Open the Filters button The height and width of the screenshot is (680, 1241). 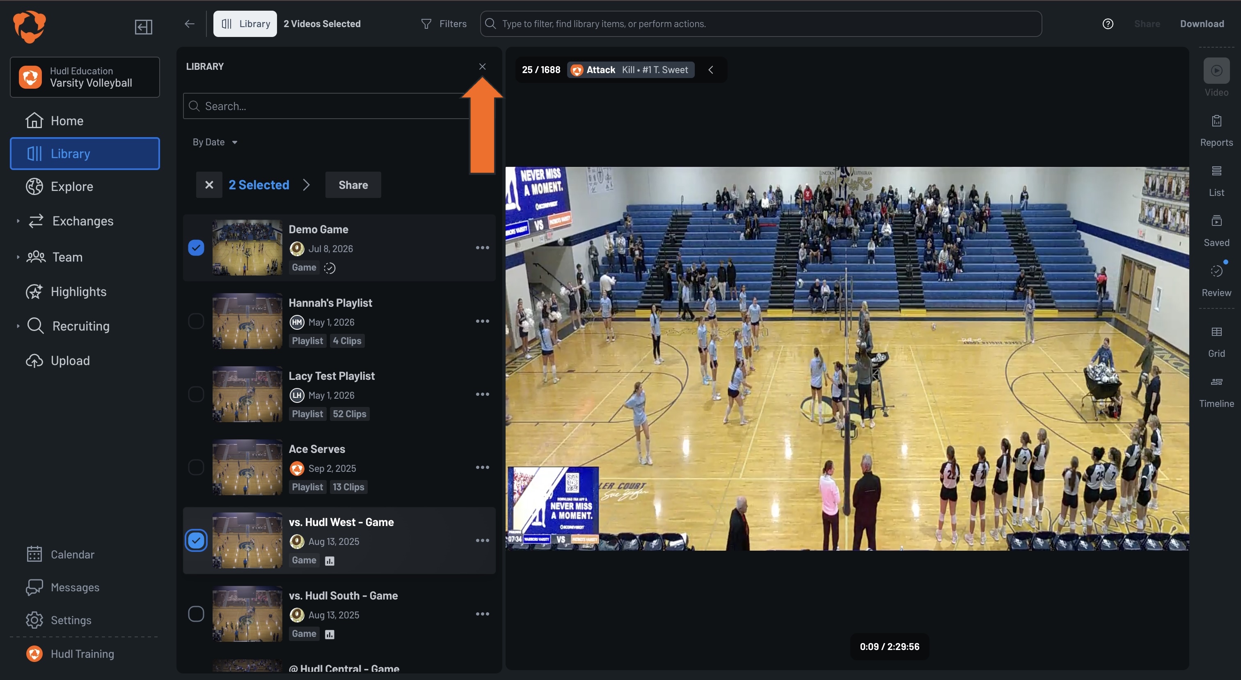444,24
